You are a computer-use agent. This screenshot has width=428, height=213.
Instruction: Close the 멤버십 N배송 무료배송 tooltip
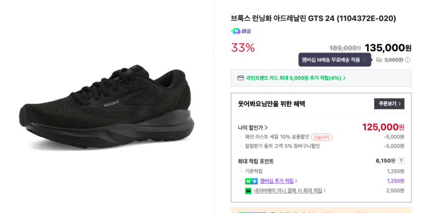[x=364, y=59]
